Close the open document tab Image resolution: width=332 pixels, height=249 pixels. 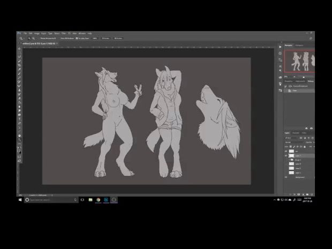pos(57,43)
